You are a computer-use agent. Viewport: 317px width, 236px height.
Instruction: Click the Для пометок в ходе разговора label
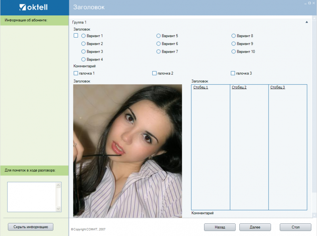pyautogui.click(x=30, y=170)
